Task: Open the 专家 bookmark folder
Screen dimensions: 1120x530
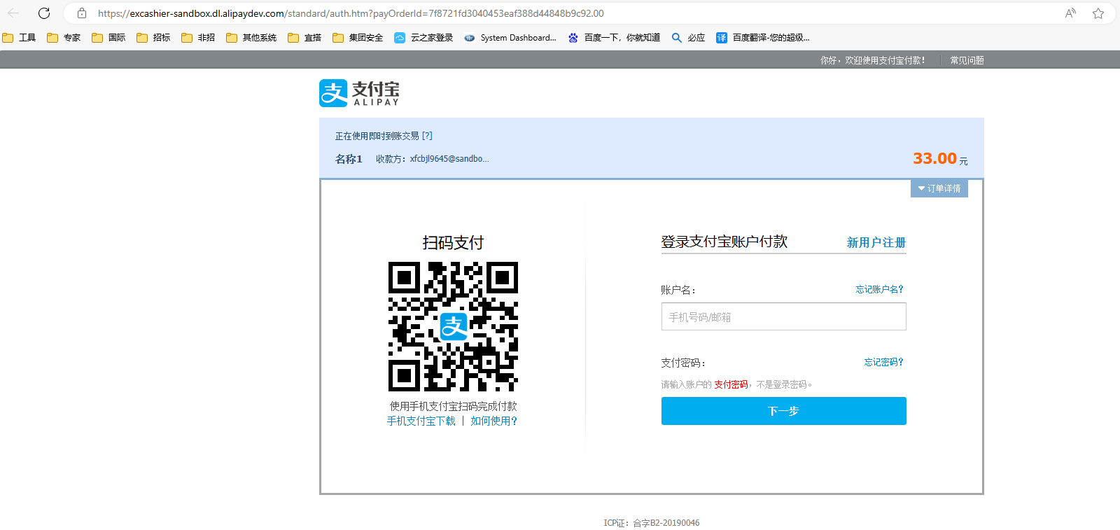Action: click(x=64, y=38)
